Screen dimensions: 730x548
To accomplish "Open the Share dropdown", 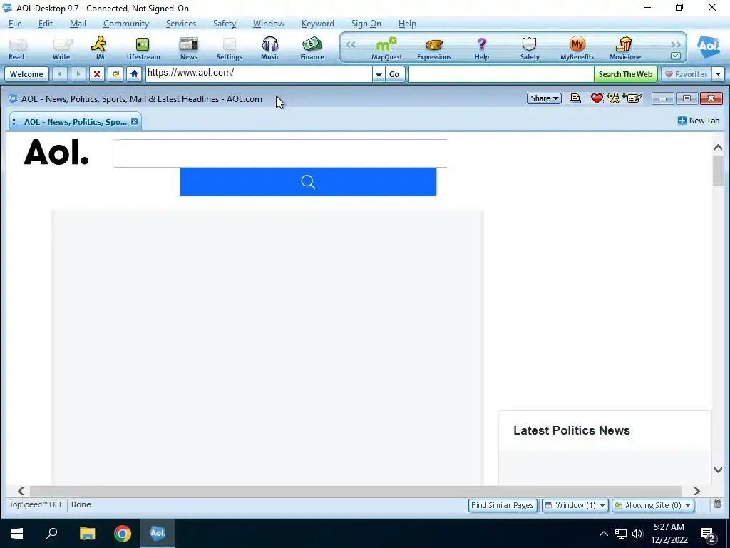I will click(544, 98).
